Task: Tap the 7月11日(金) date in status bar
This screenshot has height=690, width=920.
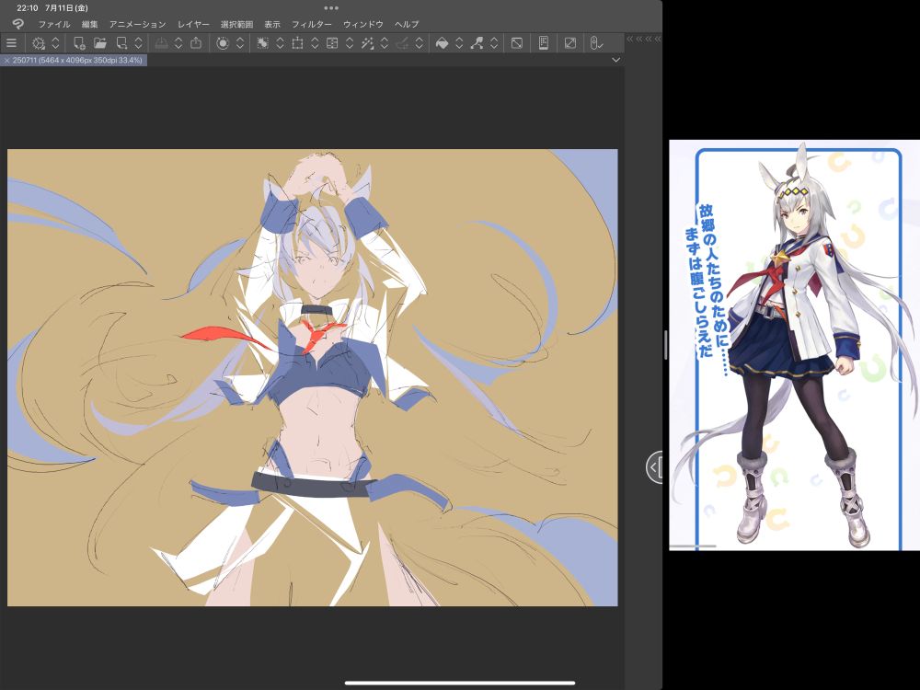Action: coord(66,8)
